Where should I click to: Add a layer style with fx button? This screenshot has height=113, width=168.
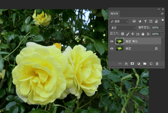tap(126, 64)
